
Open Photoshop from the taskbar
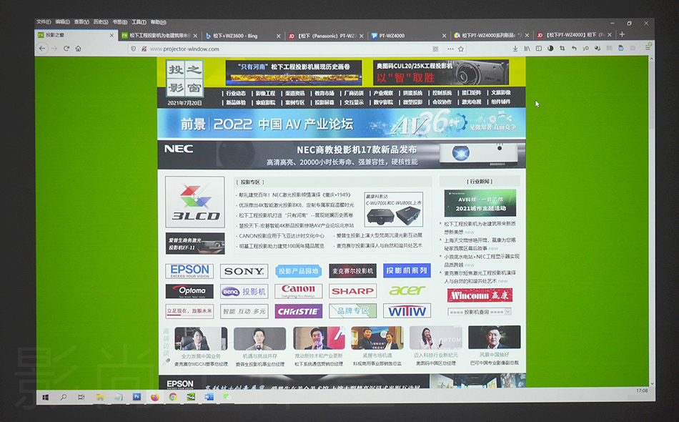tap(137, 397)
